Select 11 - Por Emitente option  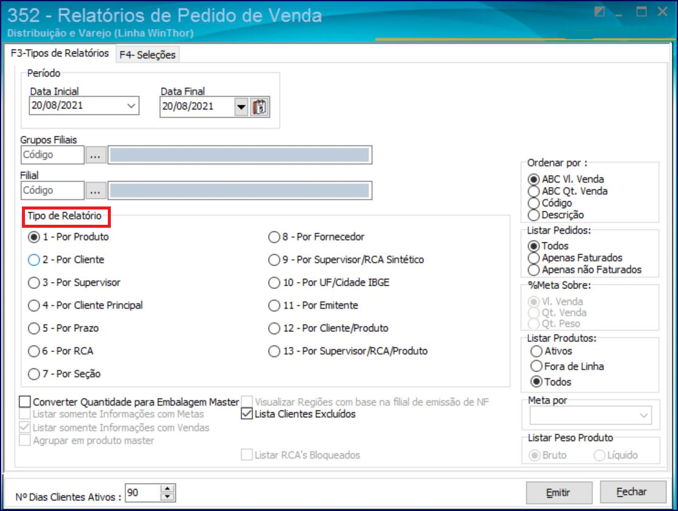(x=314, y=306)
